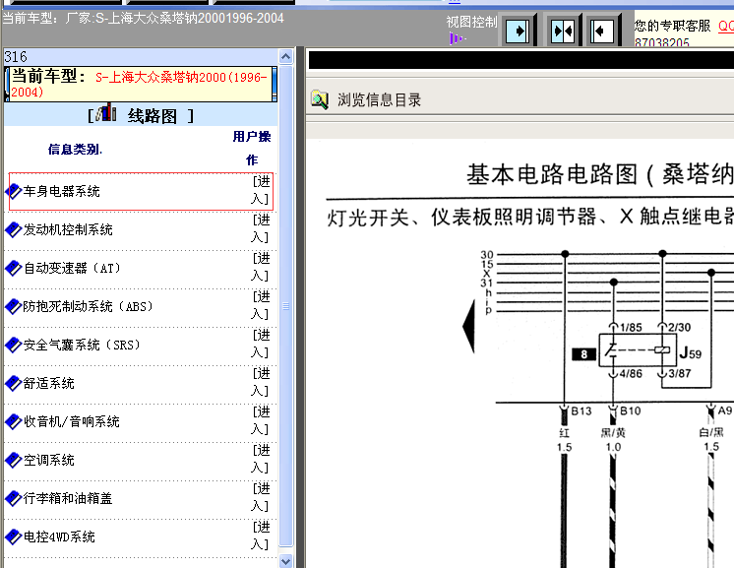Open [进入] link for 自动变速器（AT）

(261, 267)
